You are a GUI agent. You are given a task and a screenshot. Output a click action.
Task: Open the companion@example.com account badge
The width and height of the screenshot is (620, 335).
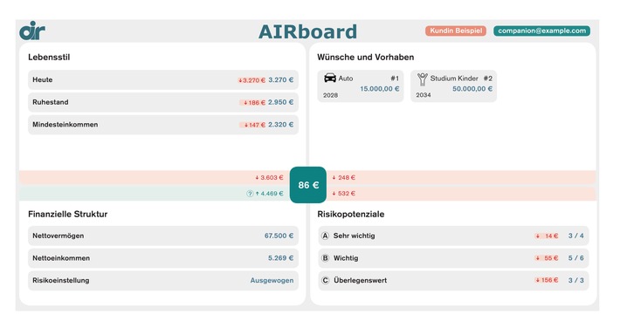tap(541, 31)
